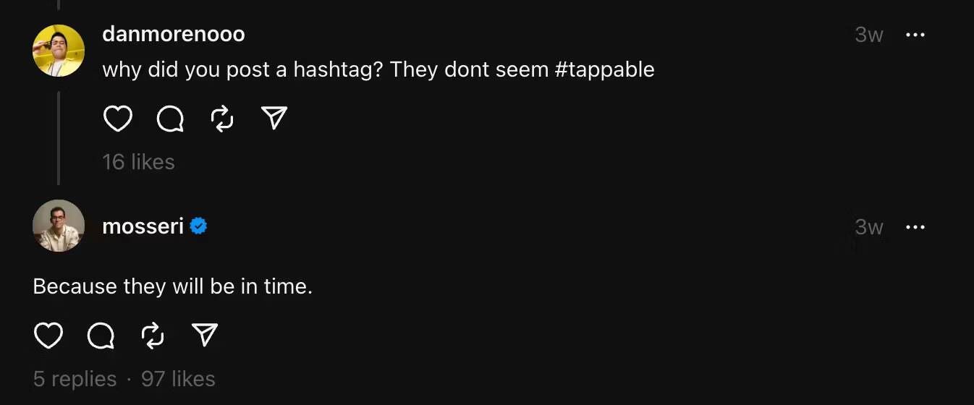Share danmorenooo's post via paper plane

tap(274, 118)
